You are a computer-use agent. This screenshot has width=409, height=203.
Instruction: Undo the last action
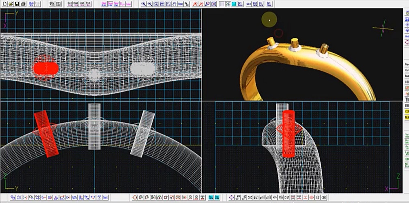tap(32, 4)
